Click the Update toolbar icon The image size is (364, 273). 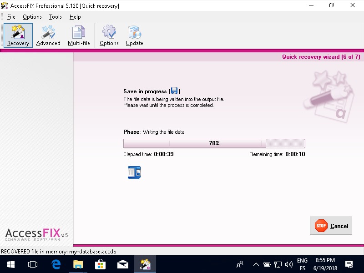pos(135,35)
